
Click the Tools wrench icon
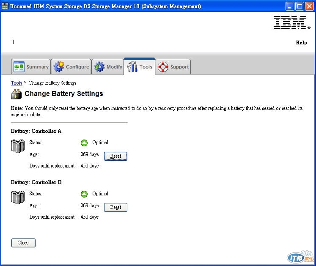tap(132, 67)
